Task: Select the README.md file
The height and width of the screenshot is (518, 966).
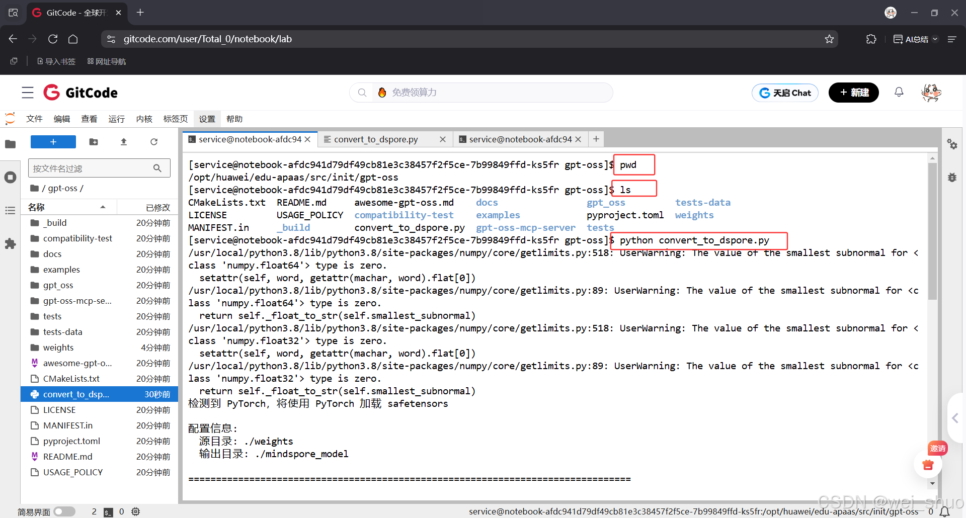Action: coord(99,457)
